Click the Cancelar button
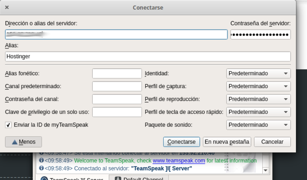The image size is (307, 180). coord(272,142)
